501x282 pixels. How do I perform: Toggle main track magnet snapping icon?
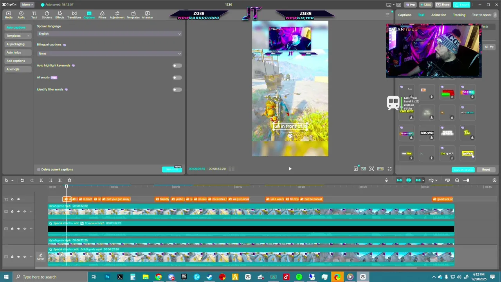[399, 180]
